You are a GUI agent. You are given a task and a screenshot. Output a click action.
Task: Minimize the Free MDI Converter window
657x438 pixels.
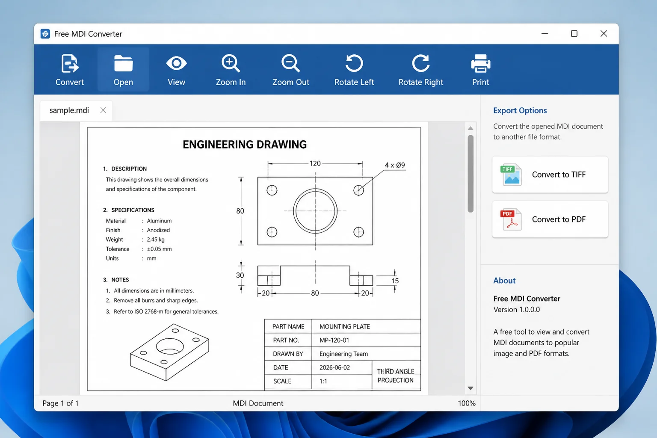[x=545, y=33]
